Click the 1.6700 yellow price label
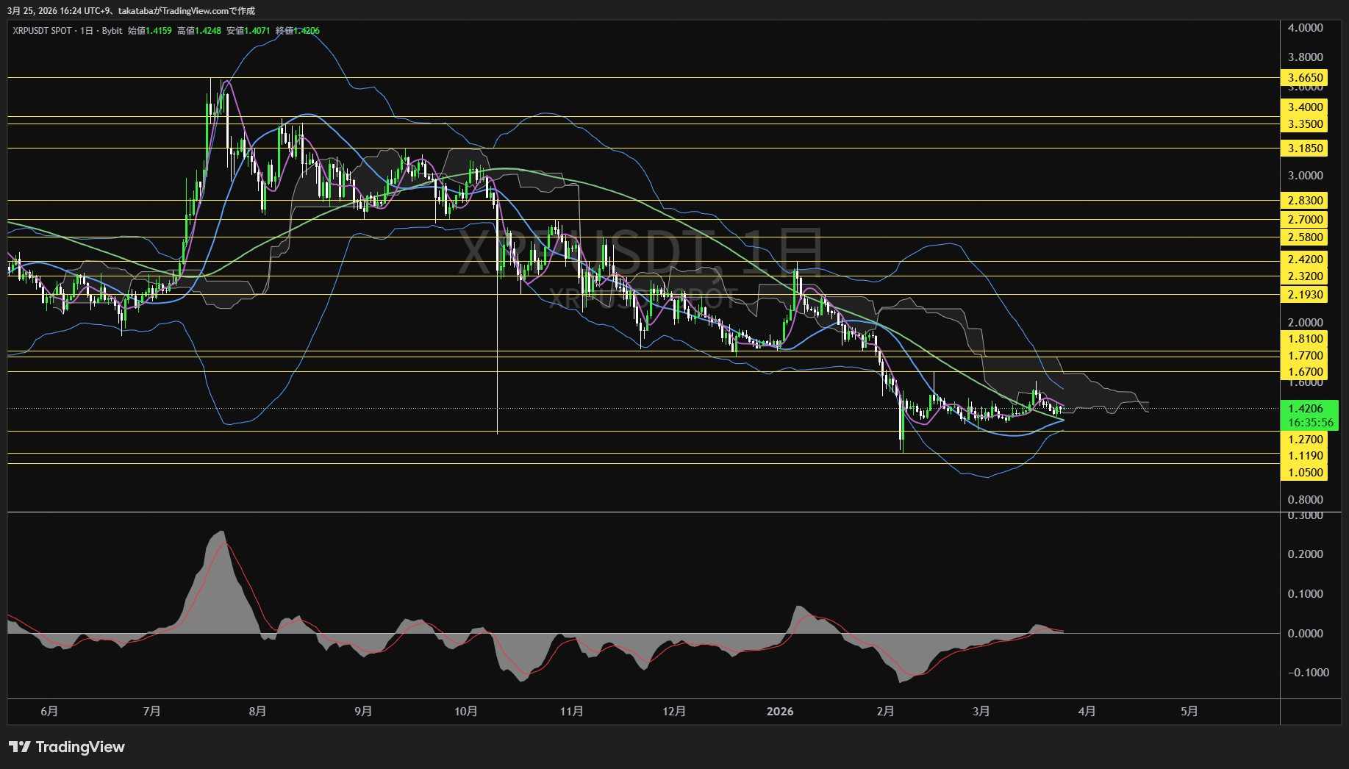 pyautogui.click(x=1305, y=372)
